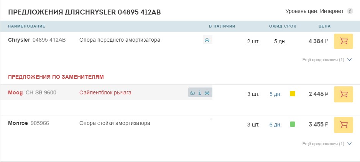Expand more offers under Chrysler part
Screen dimensions: 360x162
tap(349, 60)
